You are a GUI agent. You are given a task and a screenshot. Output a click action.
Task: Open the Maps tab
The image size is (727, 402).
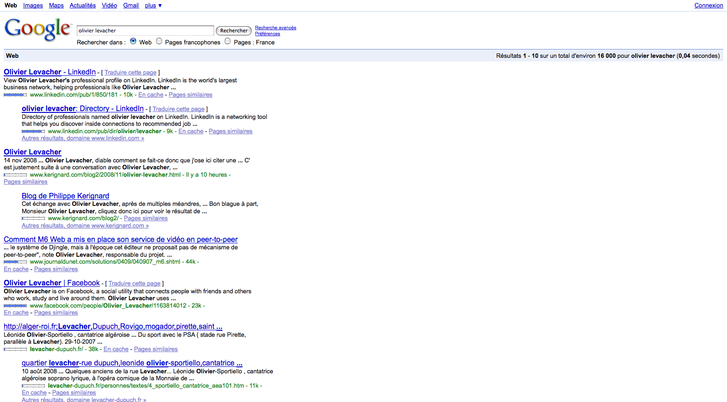pos(56,6)
